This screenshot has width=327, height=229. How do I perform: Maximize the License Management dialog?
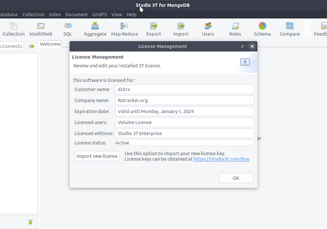pyautogui.click(x=242, y=46)
